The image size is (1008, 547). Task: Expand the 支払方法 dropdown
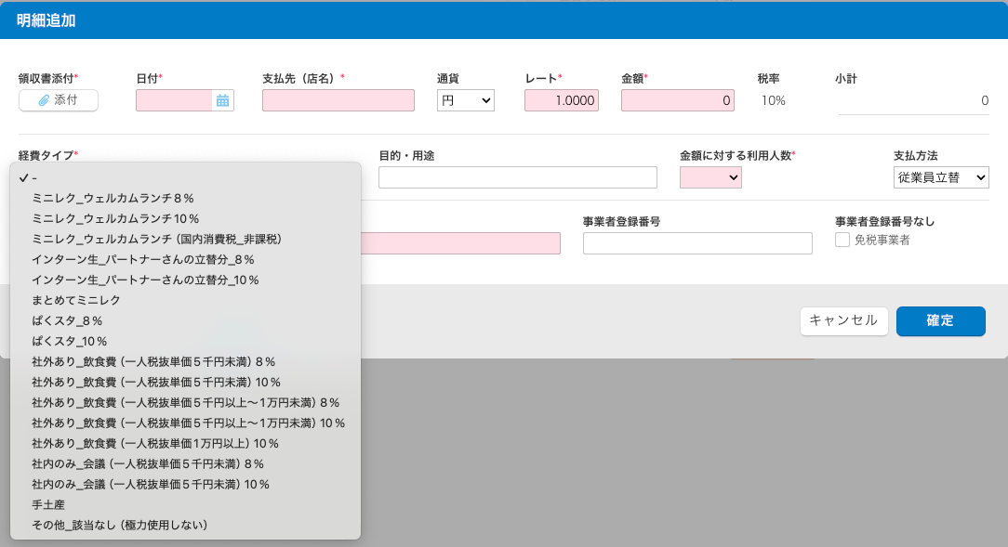pyautogui.click(x=940, y=177)
